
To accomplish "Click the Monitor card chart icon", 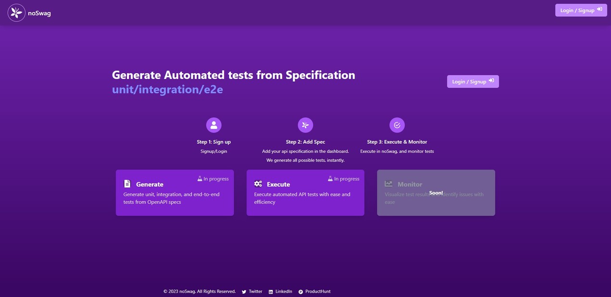I will [389, 184].
